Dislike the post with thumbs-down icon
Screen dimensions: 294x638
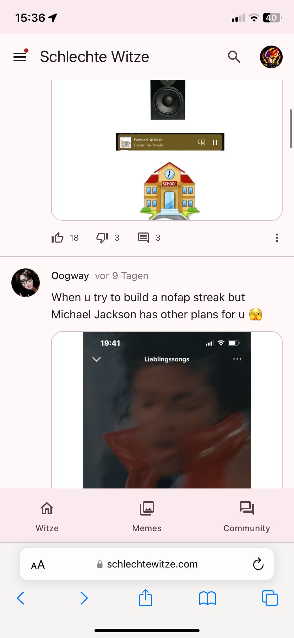pos(102,237)
